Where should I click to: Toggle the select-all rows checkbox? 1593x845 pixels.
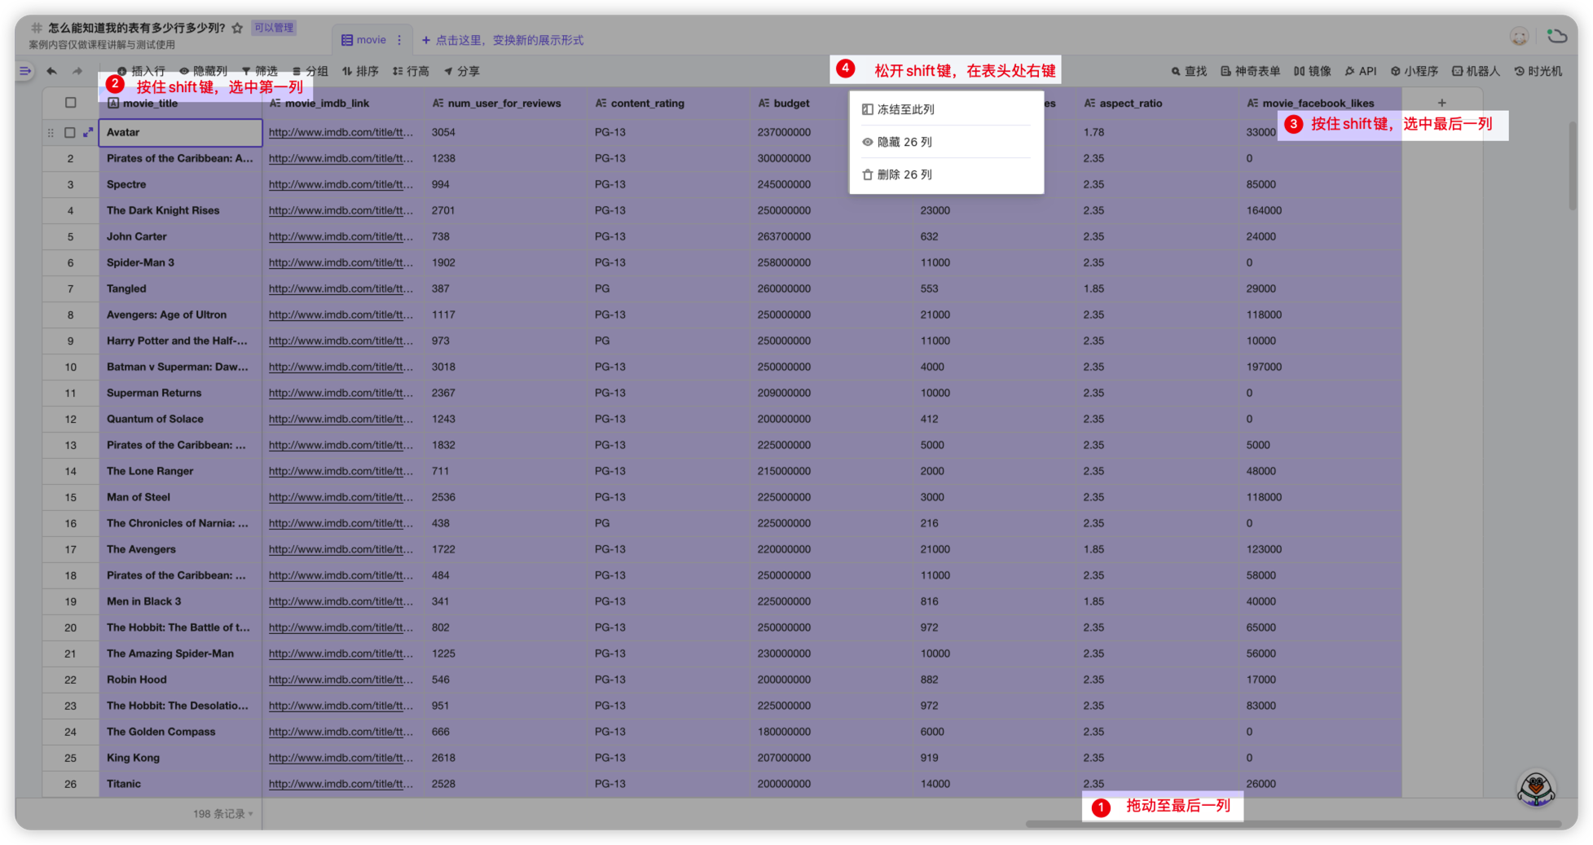click(x=71, y=103)
